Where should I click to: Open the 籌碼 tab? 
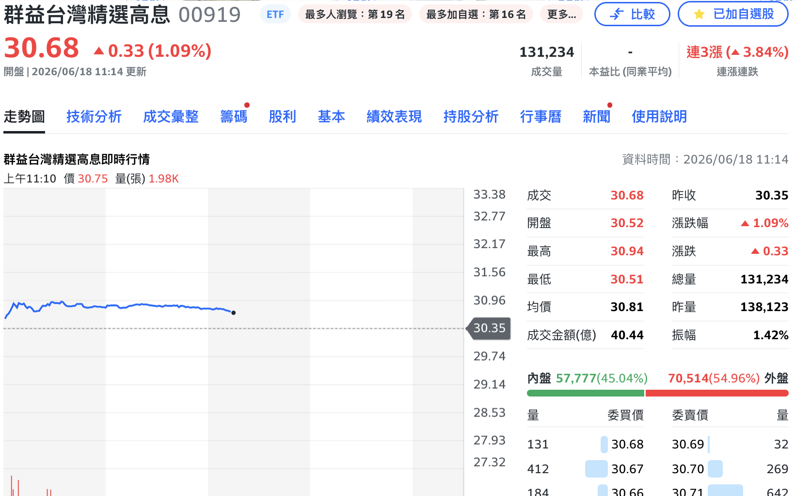(x=234, y=116)
